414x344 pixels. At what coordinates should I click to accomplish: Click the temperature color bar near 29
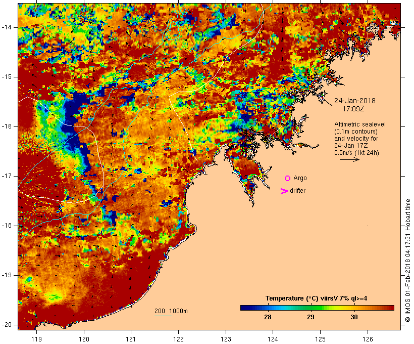pyautogui.click(x=311, y=308)
